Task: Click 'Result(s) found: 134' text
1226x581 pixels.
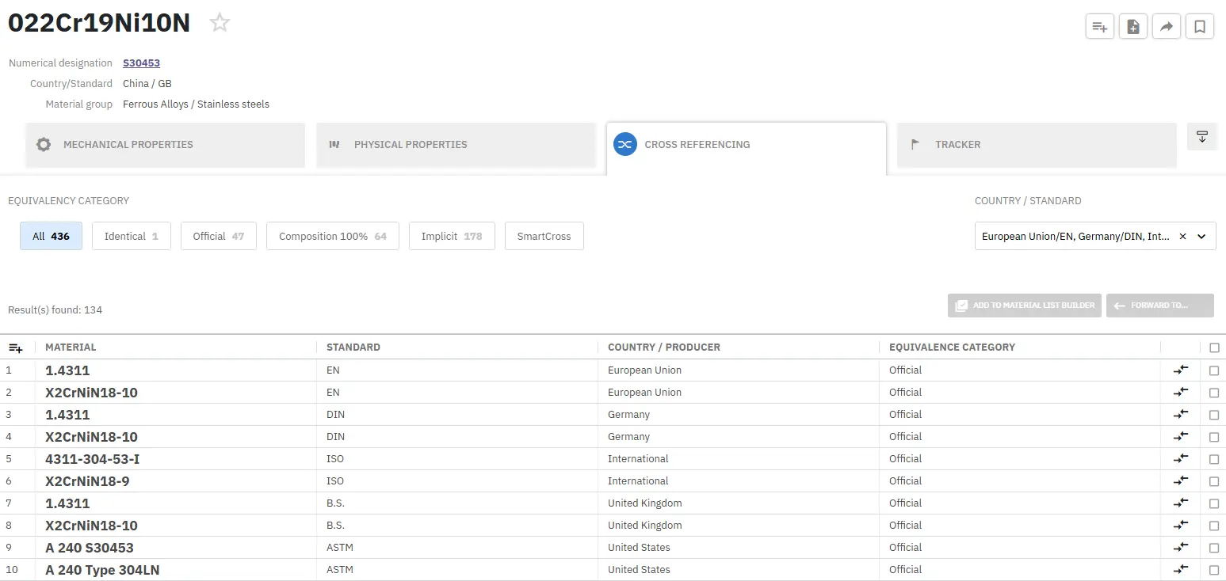Action: coord(55,310)
